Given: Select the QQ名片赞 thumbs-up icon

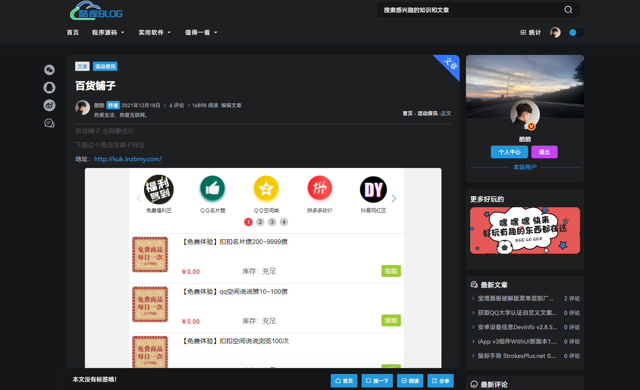Looking at the screenshot, I should tap(212, 189).
